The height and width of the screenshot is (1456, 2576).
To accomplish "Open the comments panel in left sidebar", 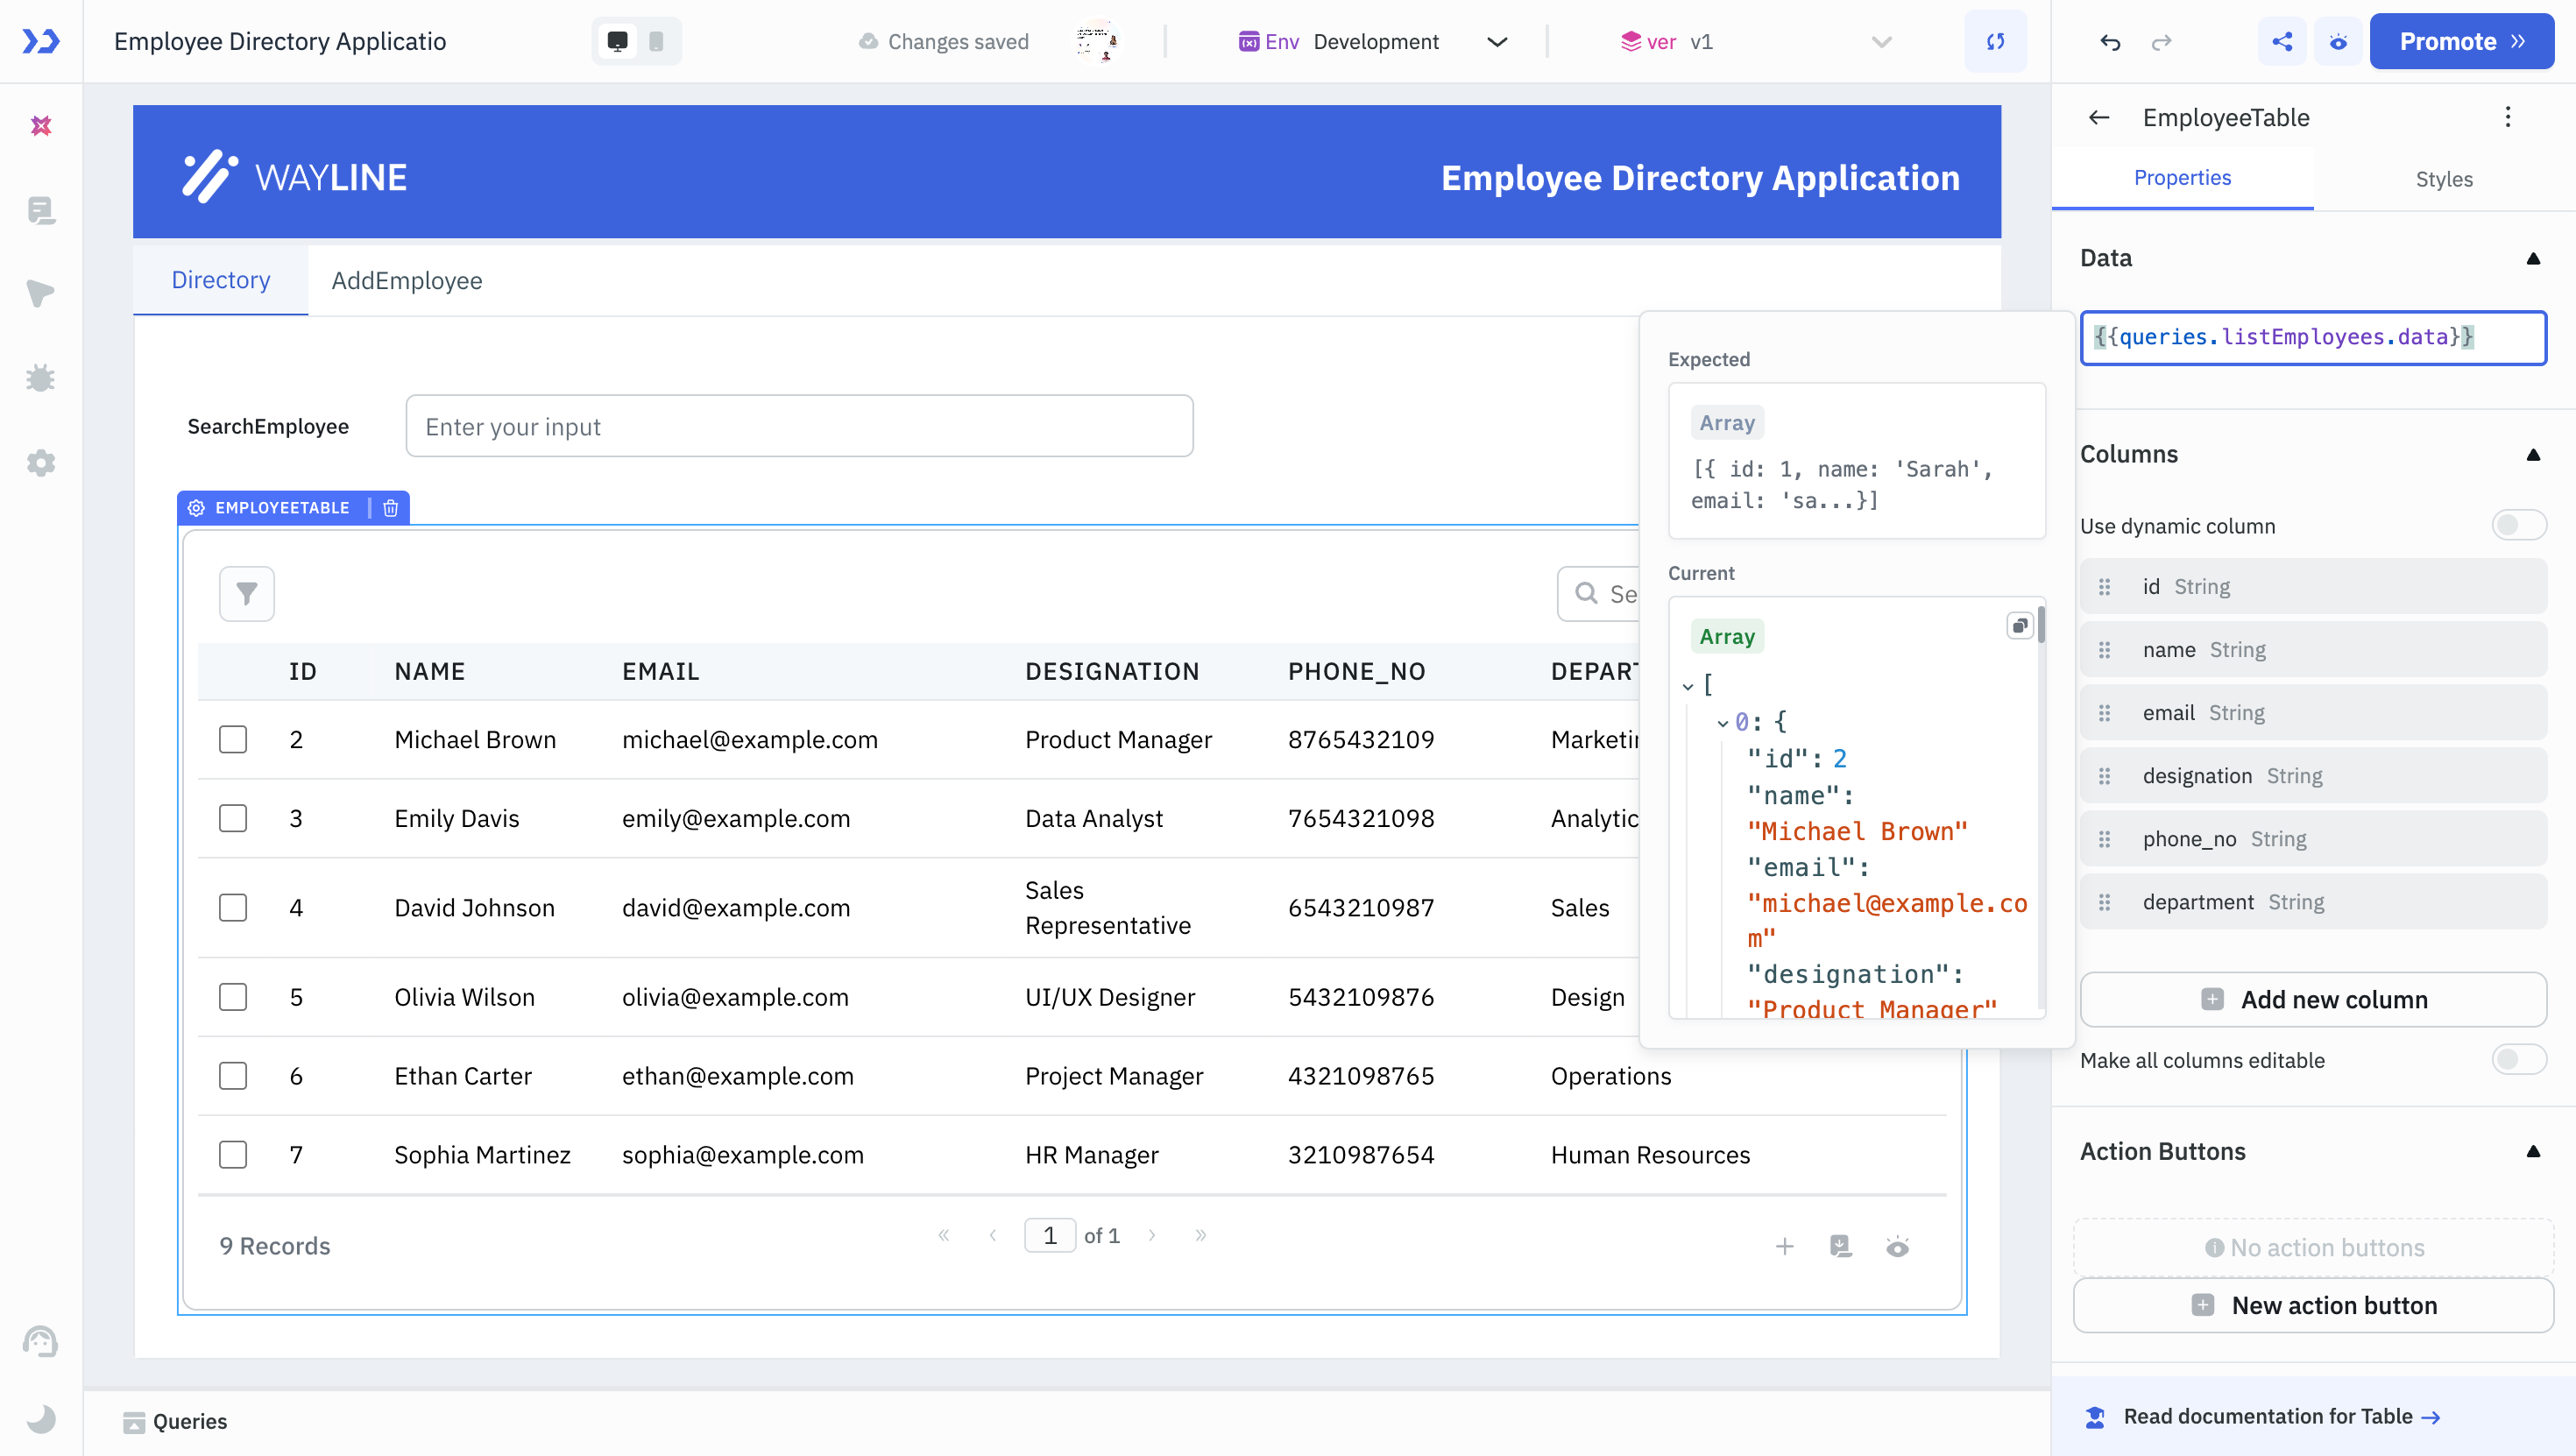I will [41, 211].
